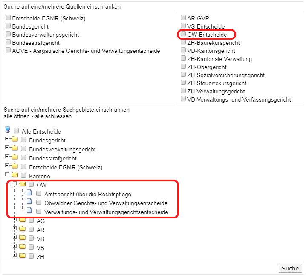Tick the AR-GVP checkbox
The height and width of the screenshot is (276, 306).
(183, 17)
